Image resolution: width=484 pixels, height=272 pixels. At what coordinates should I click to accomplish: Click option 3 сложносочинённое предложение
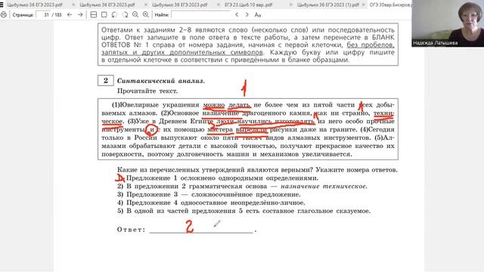(209, 195)
